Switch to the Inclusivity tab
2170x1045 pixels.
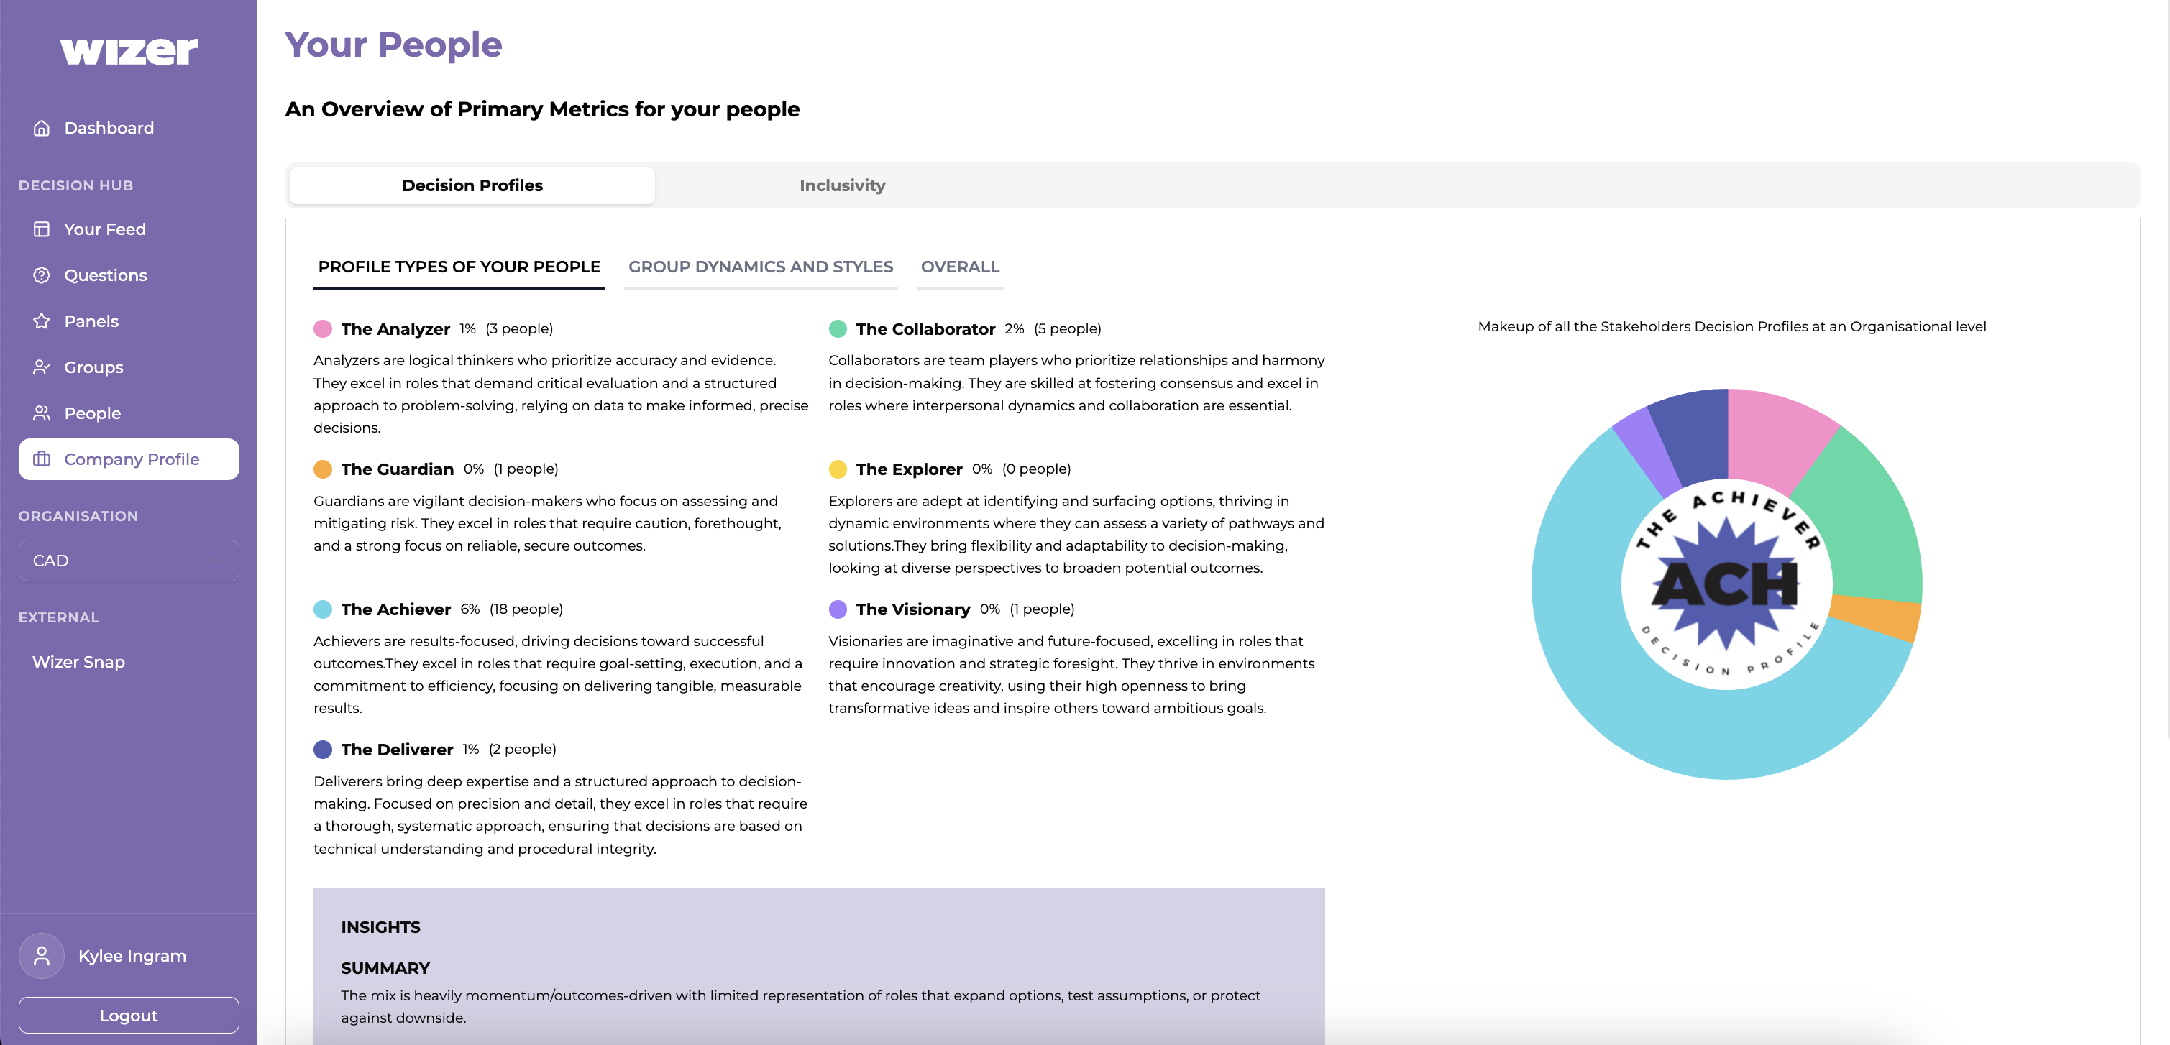[841, 185]
